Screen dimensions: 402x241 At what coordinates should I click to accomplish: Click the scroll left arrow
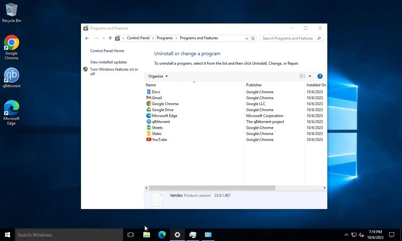click(146, 188)
